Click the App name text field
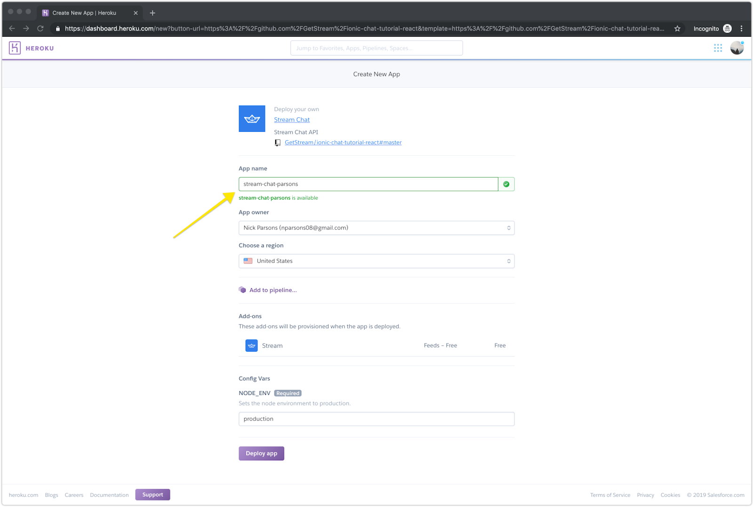 click(x=368, y=184)
